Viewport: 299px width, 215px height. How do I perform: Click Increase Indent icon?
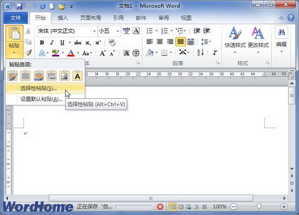[x=206, y=31]
